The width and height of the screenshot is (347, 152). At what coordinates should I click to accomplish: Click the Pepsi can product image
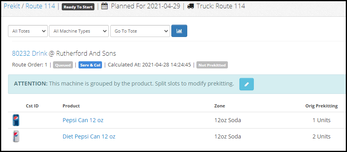(16, 120)
